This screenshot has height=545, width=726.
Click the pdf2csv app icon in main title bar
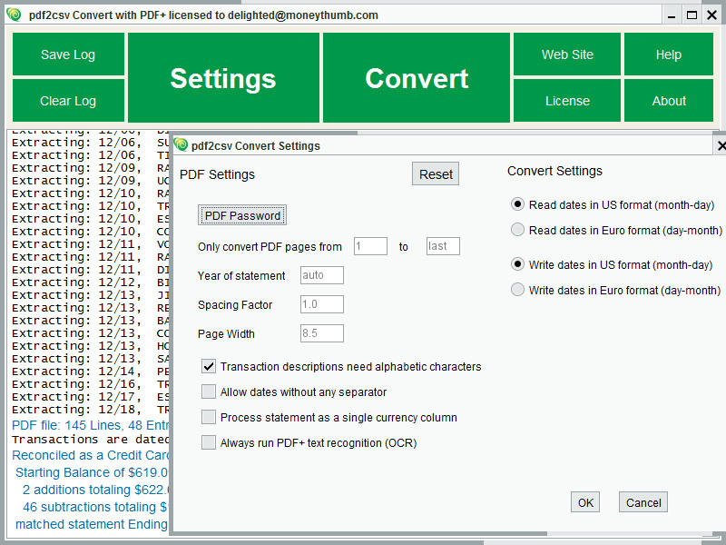[x=14, y=15]
